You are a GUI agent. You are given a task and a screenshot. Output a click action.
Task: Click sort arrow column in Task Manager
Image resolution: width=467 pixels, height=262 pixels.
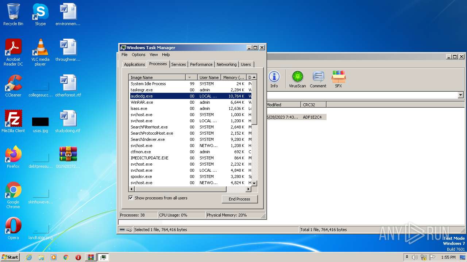pyautogui.click(x=192, y=78)
